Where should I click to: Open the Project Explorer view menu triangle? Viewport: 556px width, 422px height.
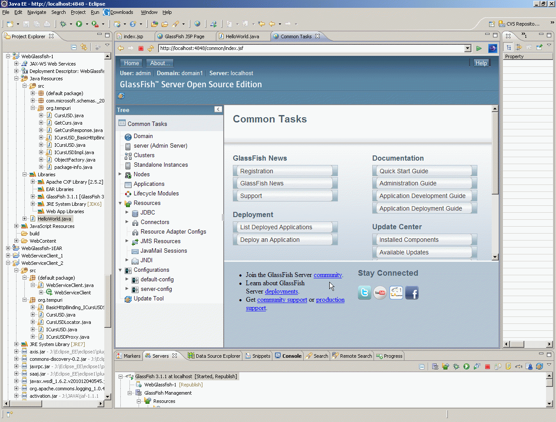[107, 45]
